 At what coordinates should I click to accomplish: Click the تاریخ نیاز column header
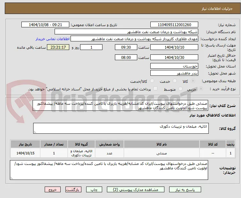(x=25, y=144)
